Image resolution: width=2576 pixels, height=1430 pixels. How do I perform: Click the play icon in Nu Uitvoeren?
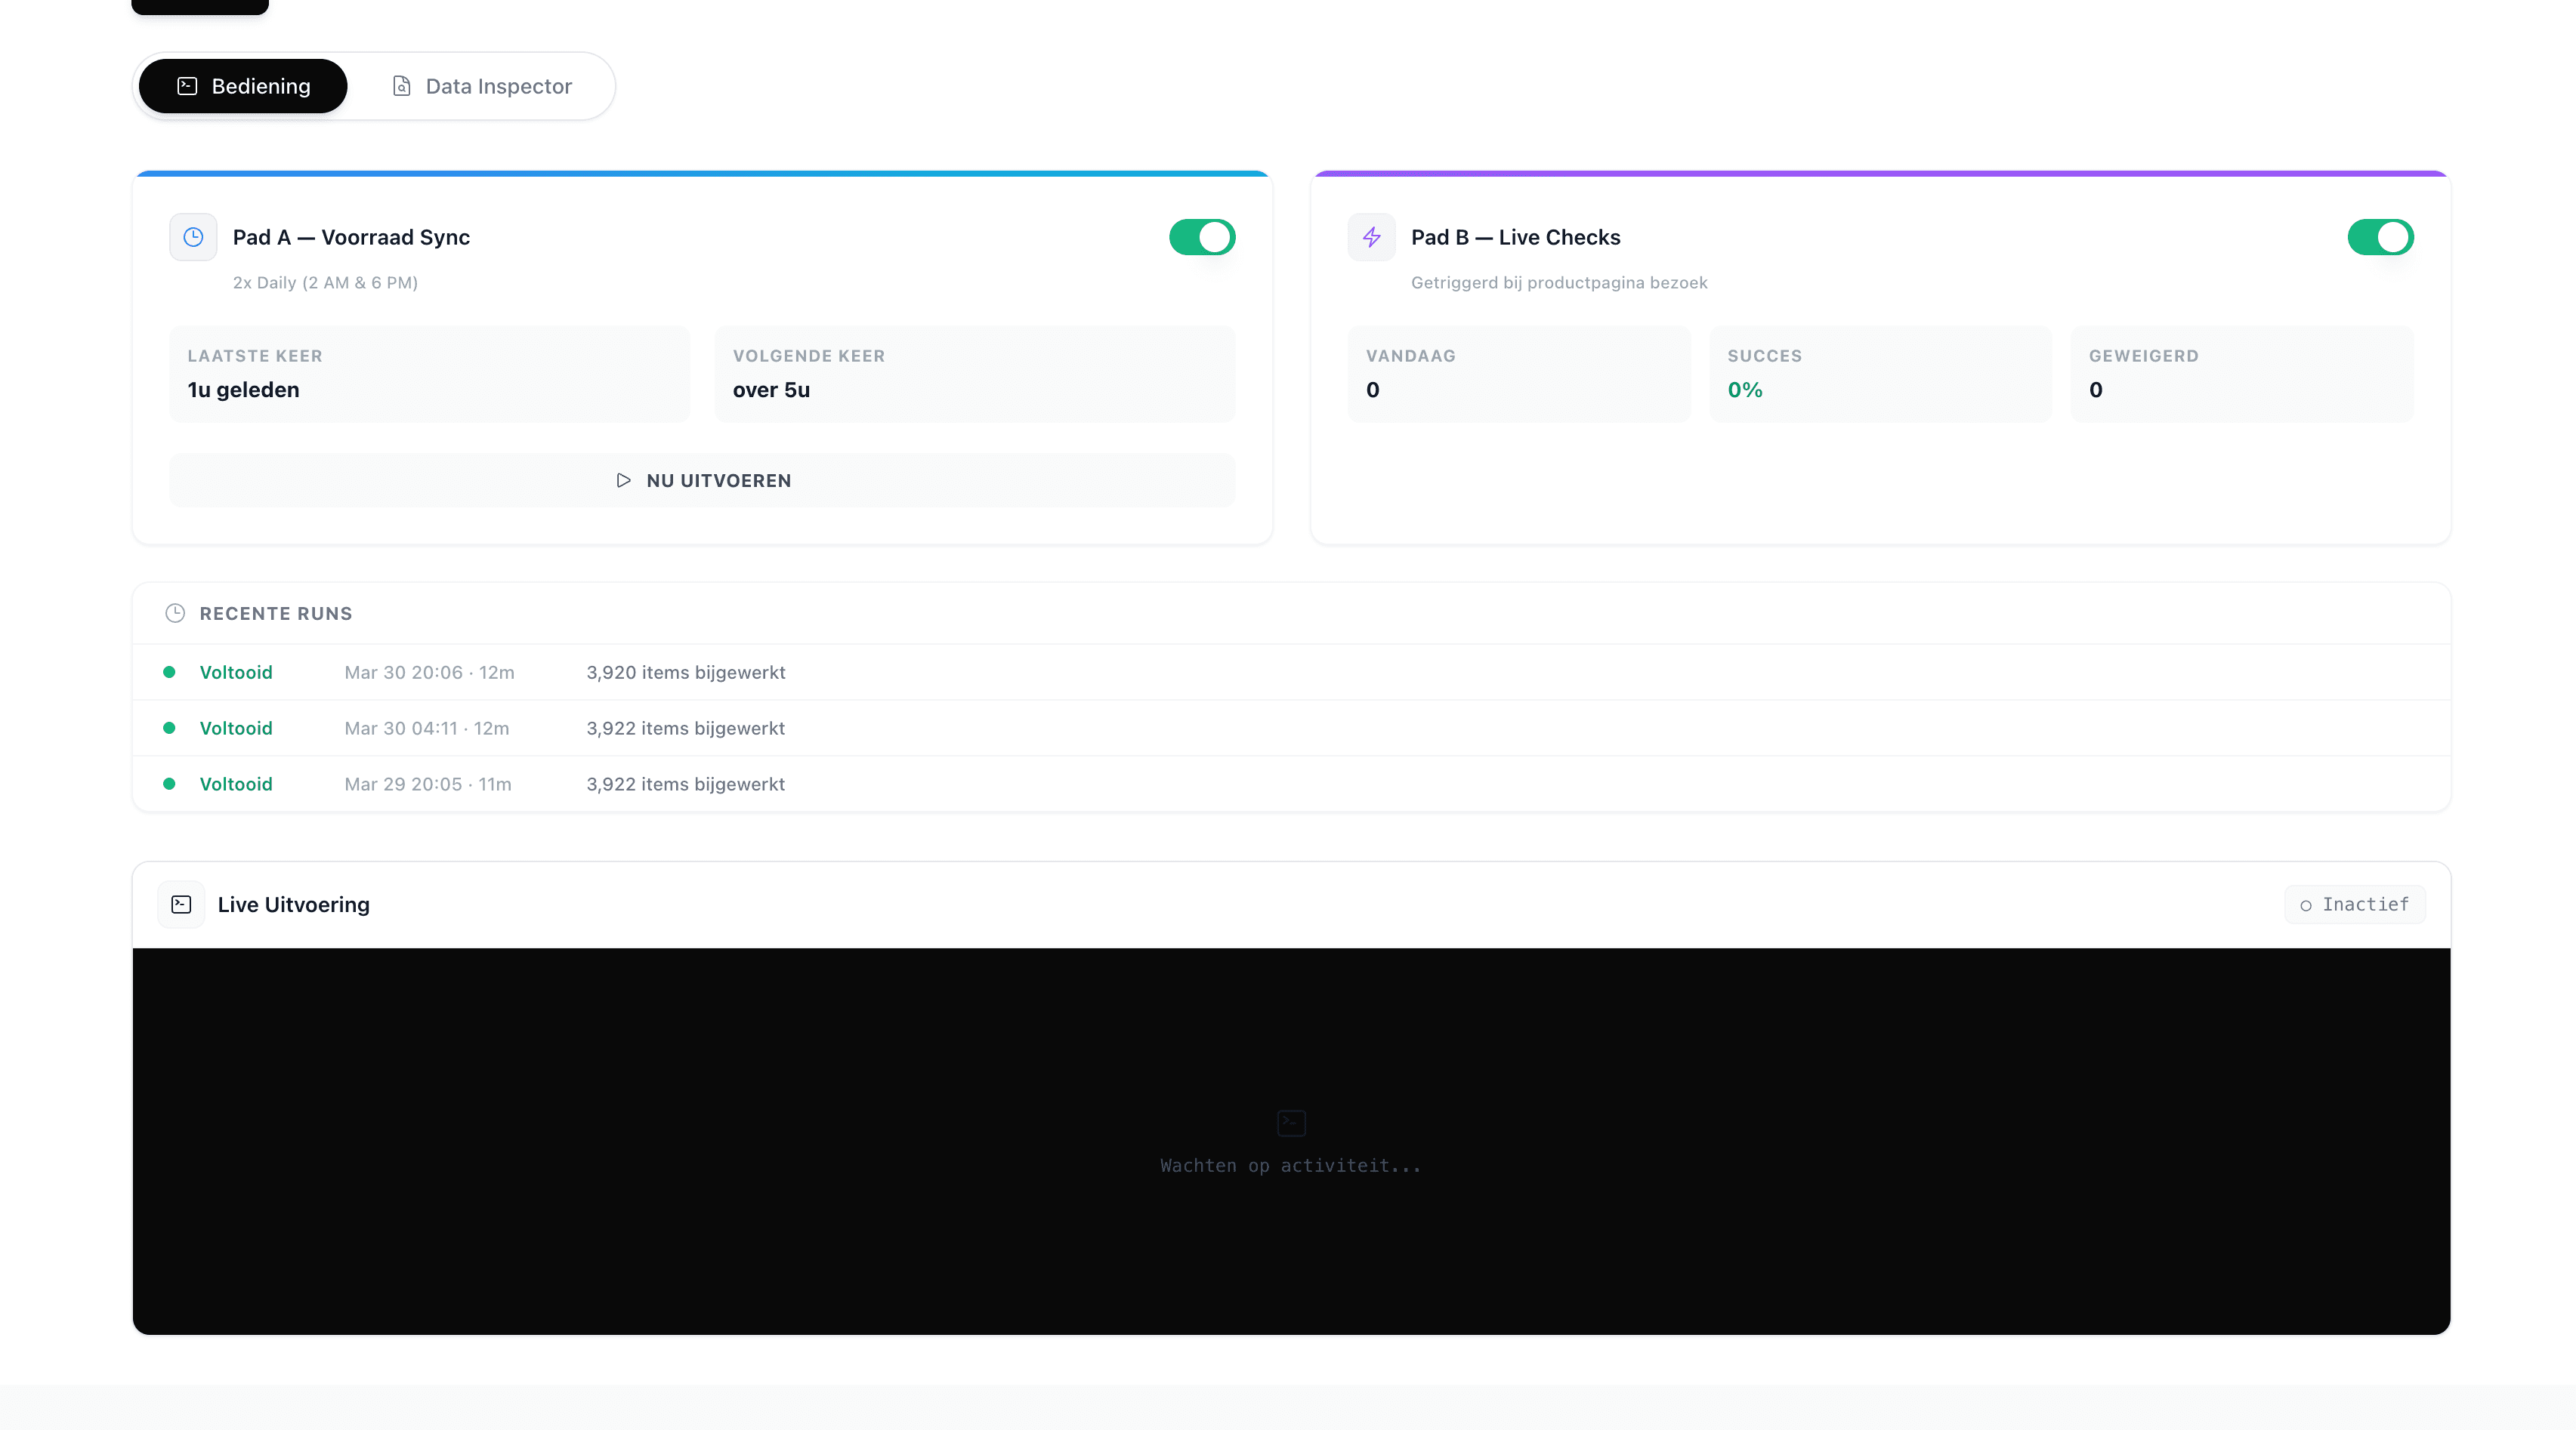pyautogui.click(x=623, y=481)
